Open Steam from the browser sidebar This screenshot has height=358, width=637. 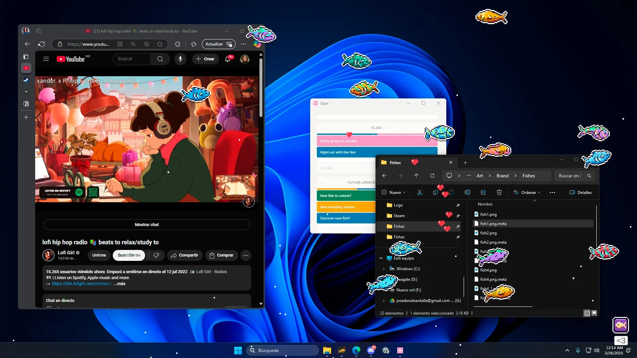tap(26, 80)
